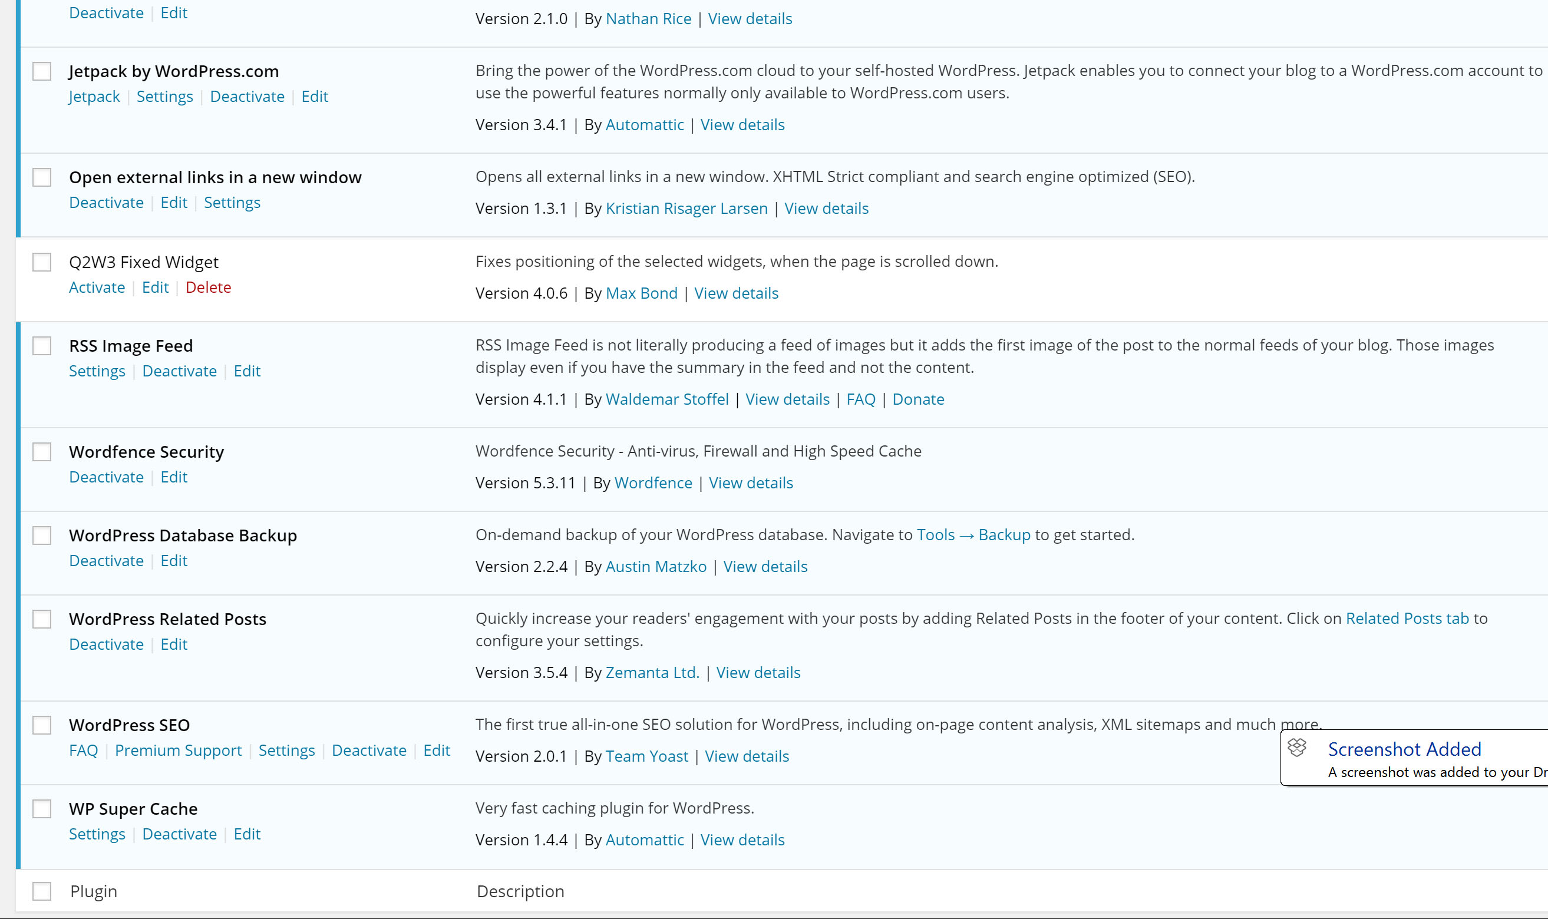Check the Wordfence Security plugin checkbox
The image size is (1548, 919).
click(x=41, y=451)
